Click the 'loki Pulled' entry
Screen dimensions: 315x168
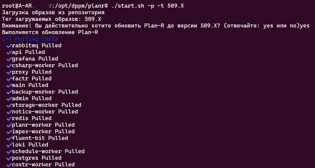pos(30,145)
